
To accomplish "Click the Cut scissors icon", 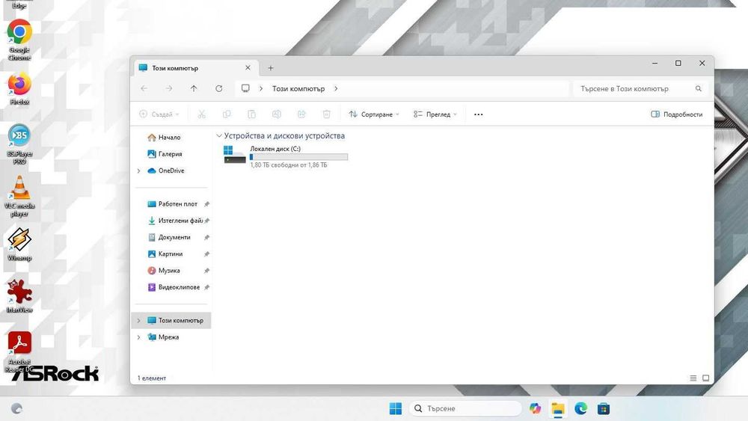I will pyautogui.click(x=202, y=114).
